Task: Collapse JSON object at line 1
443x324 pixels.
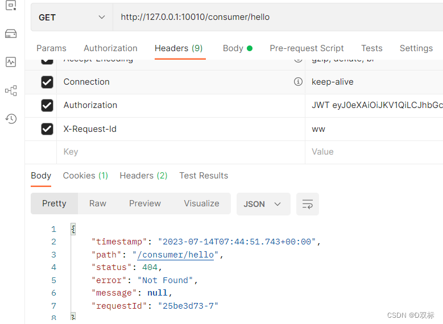Action: click(73, 229)
